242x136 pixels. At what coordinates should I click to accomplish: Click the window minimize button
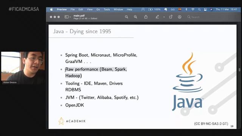click(55, 17)
